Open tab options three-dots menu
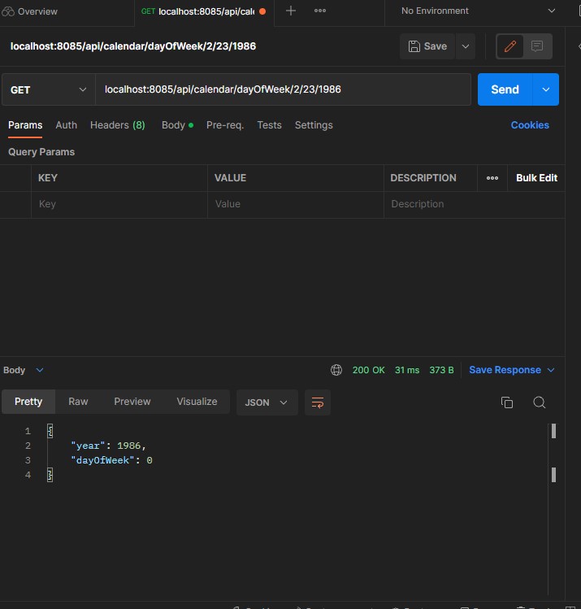The image size is (581, 609). pos(320,11)
